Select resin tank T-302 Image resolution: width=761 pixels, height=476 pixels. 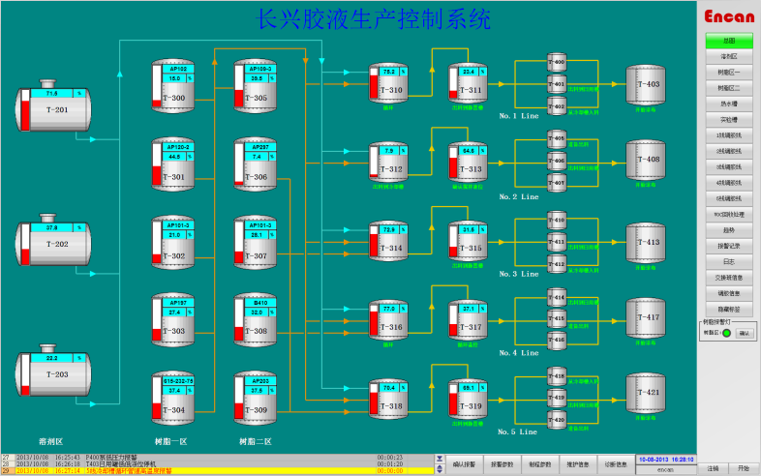172,243
